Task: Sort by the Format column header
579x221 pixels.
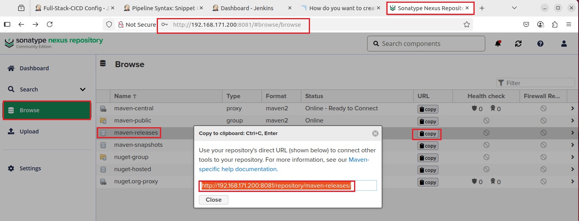Action: point(281,96)
